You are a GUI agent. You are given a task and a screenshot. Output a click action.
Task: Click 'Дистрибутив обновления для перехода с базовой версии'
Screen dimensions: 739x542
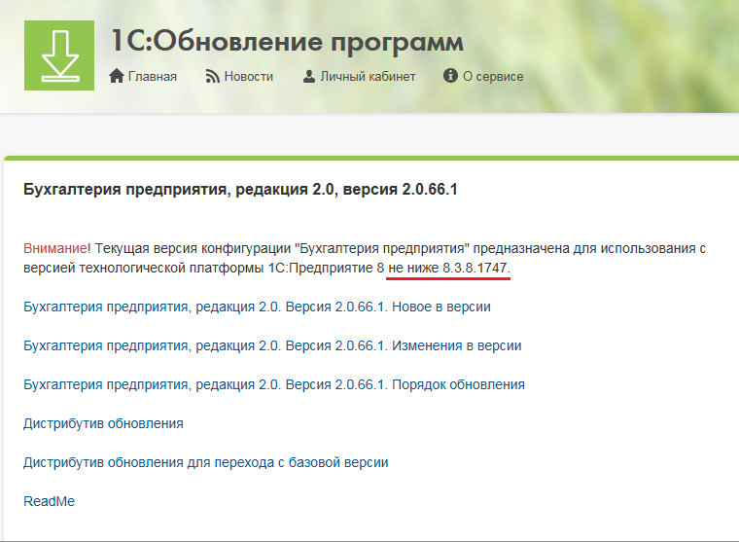[206, 462]
